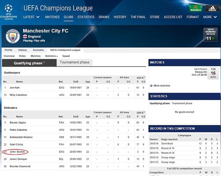The image size is (221, 176).
Task: Switch to the Tournament phase tab
Action: tap(74, 62)
